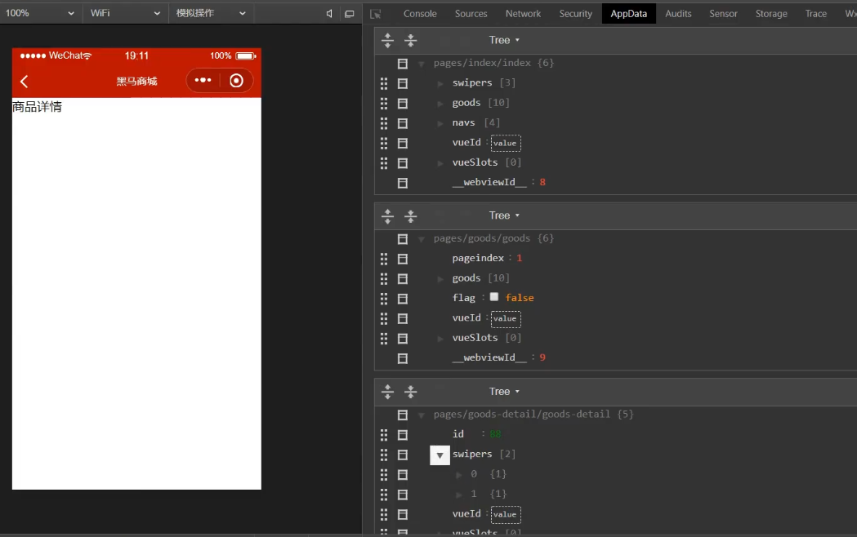Screen dimensions: 857x537
Task: Click the drag handle on flag row
Action: tap(384, 299)
